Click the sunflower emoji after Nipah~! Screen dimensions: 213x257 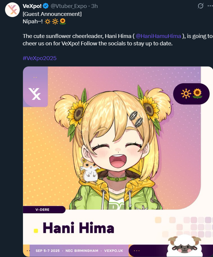[x=63, y=21]
